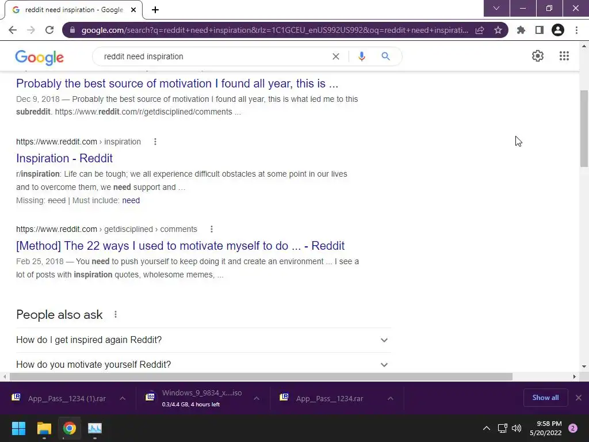The width and height of the screenshot is (589, 442).
Task: Reload the current page
Action: 49,30
